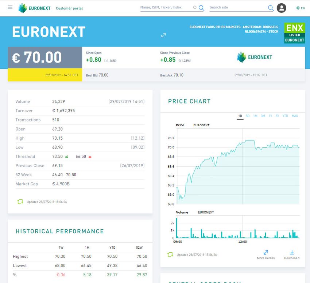Click the 52W percent change 29.87
The image size is (310, 283).
coord(142,275)
